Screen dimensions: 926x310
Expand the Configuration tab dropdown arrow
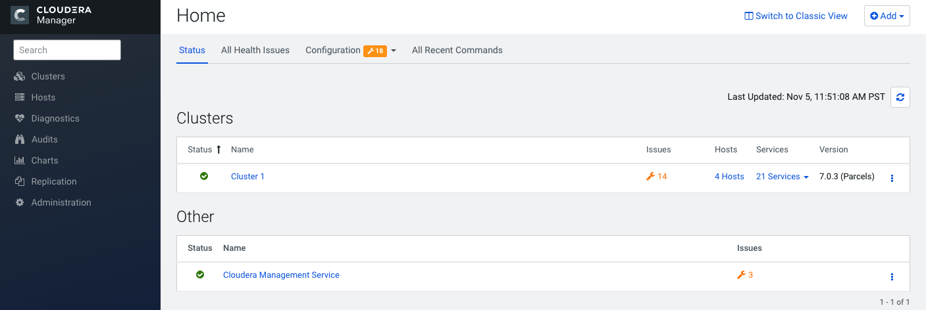(394, 51)
